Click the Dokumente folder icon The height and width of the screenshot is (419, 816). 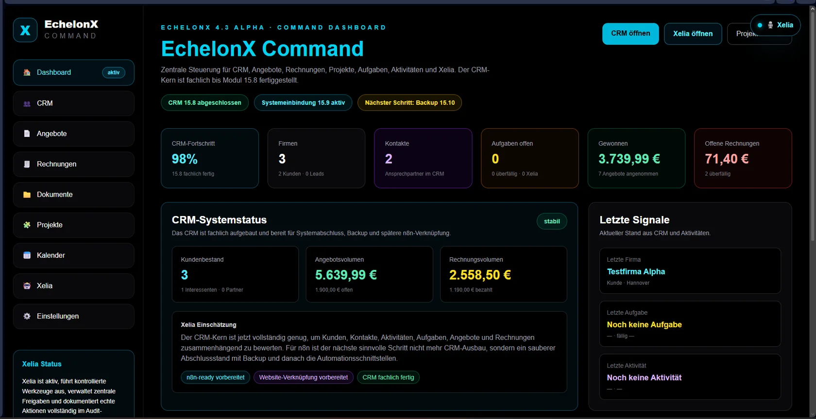[27, 195]
